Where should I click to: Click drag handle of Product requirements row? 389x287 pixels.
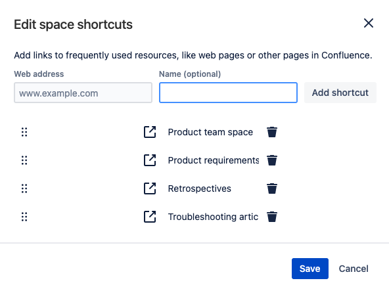[24, 160]
